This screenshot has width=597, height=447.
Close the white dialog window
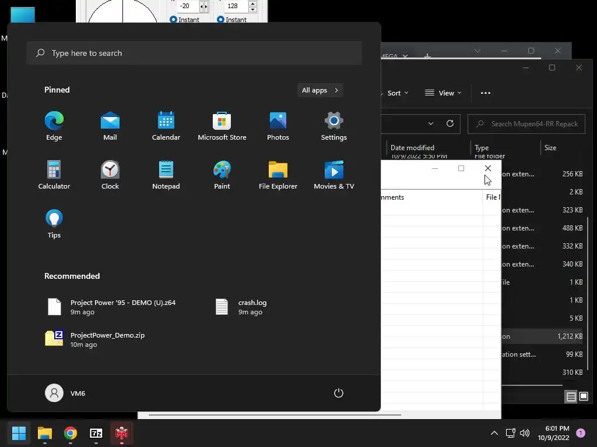pyautogui.click(x=488, y=168)
